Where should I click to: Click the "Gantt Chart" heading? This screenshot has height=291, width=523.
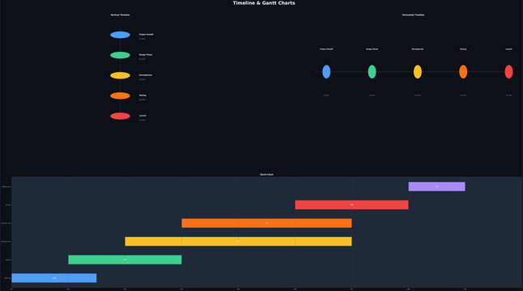[266, 175]
